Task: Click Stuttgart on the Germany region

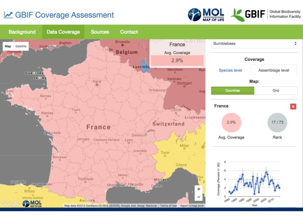Action: pyautogui.click(x=184, y=84)
